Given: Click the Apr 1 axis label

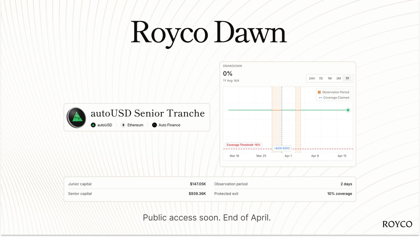Looking at the screenshot, I should click(x=288, y=156).
